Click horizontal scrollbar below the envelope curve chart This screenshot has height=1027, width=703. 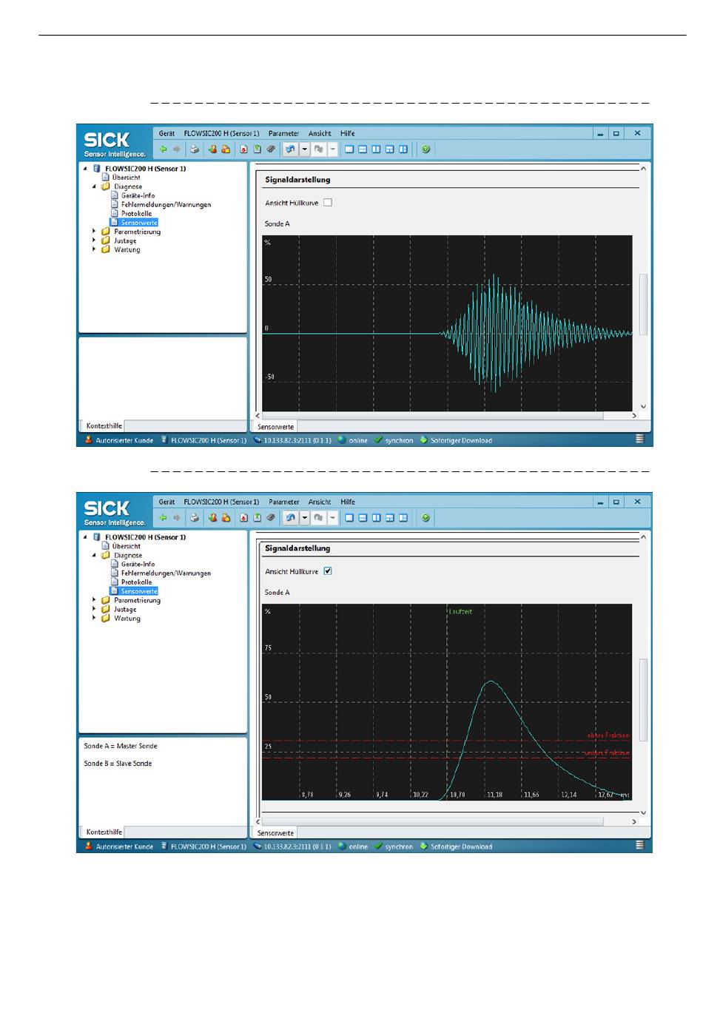pos(444,821)
